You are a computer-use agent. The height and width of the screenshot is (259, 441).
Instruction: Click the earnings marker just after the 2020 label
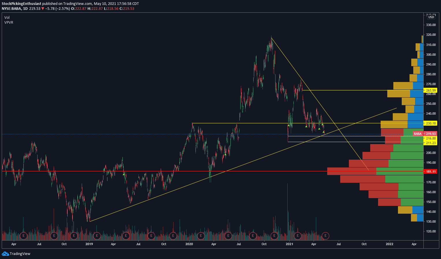201,236
